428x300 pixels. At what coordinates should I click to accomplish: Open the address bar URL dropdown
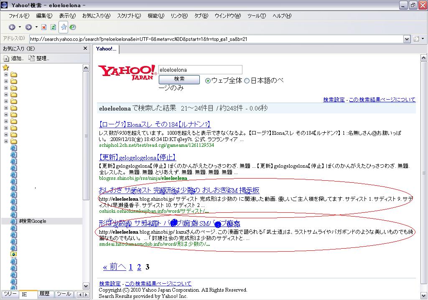[407, 39]
